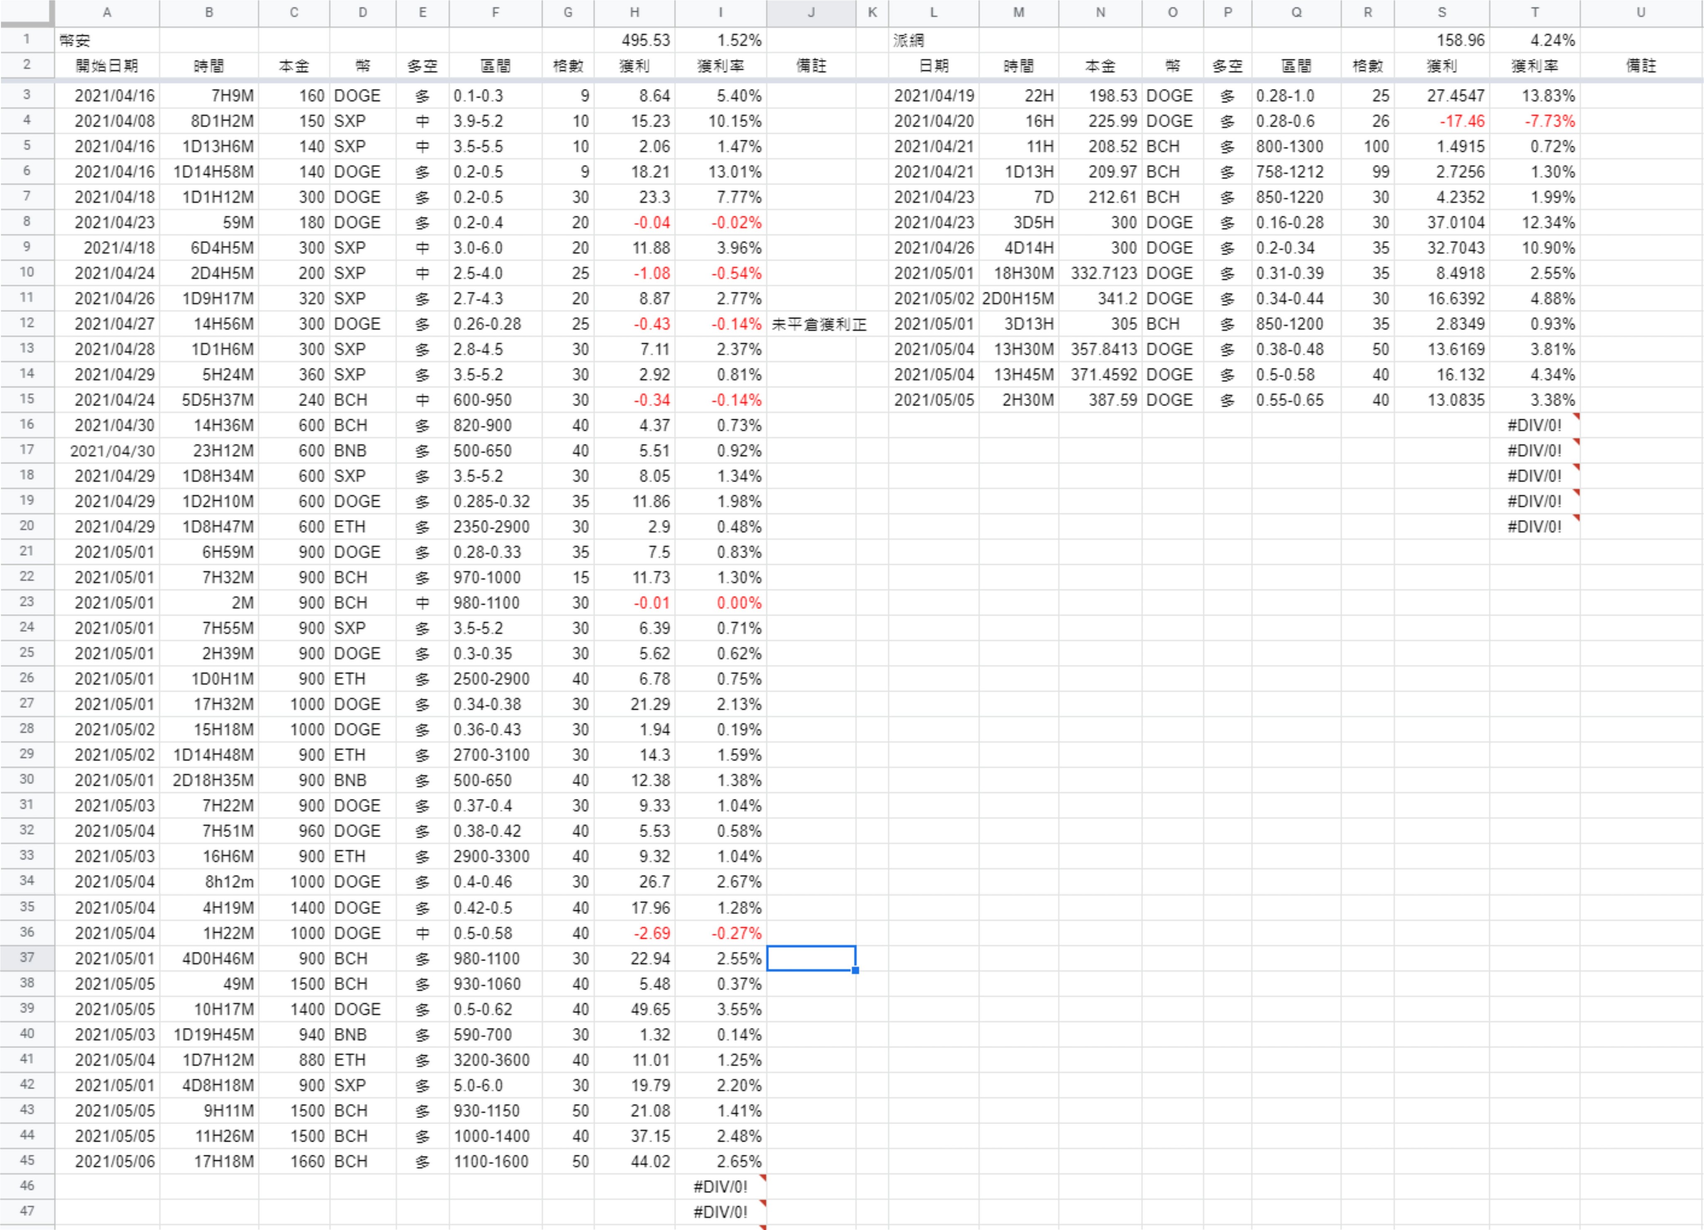Screen dimensions: 1704x1230
Task: Select range cell 3200-3600
Action: pos(495,1060)
